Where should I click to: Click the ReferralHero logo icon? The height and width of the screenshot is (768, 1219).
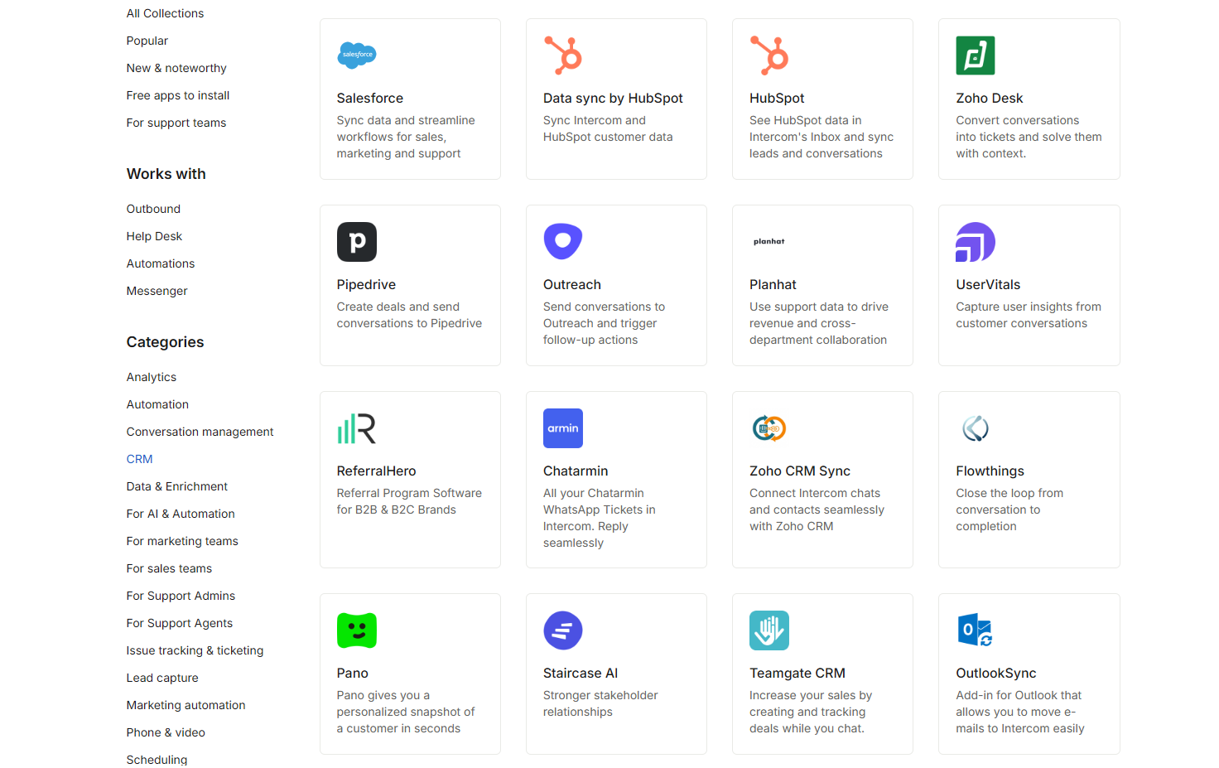357,428
